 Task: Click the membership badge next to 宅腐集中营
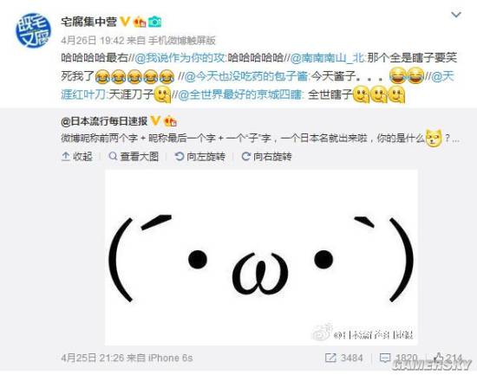click(140, 22)
